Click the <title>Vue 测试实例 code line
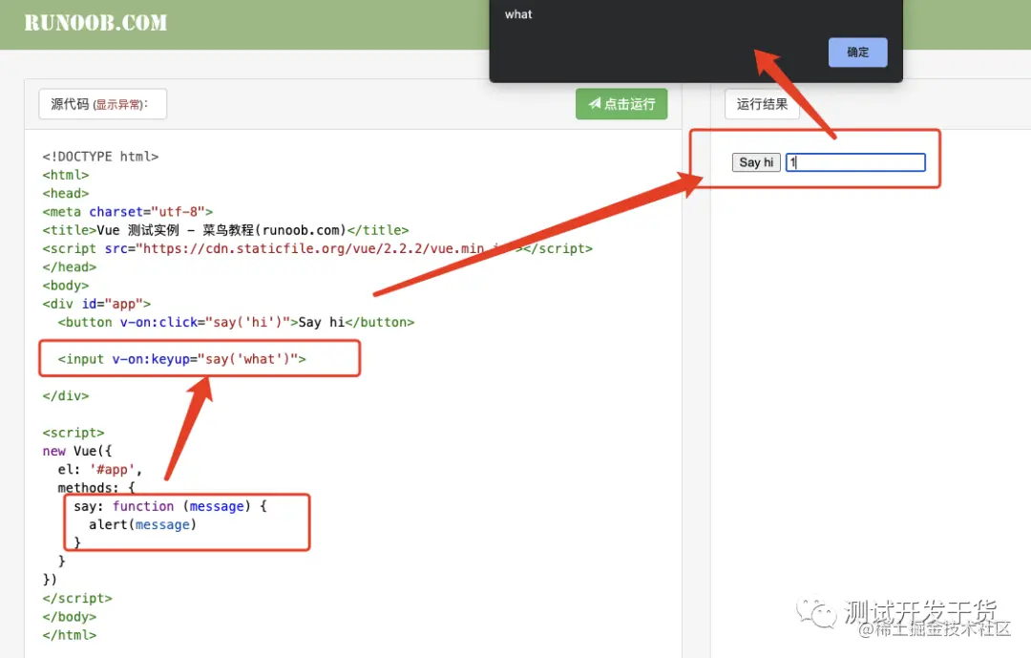This screenshot has width=1031, height=658. click(225, 230)
